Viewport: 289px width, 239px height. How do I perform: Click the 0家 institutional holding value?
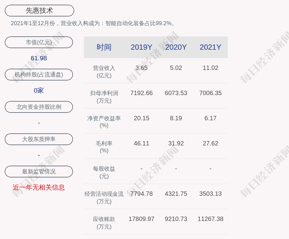(x=39, y=90)
